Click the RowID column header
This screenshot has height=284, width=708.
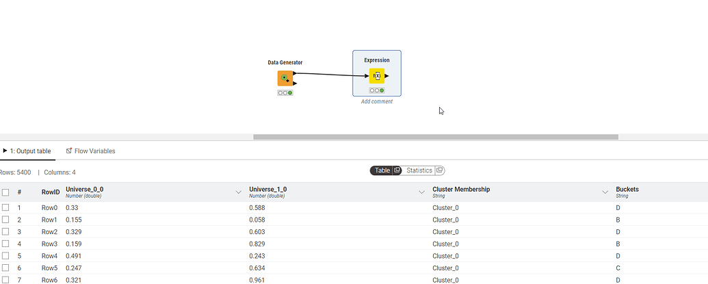pos(51,192)
